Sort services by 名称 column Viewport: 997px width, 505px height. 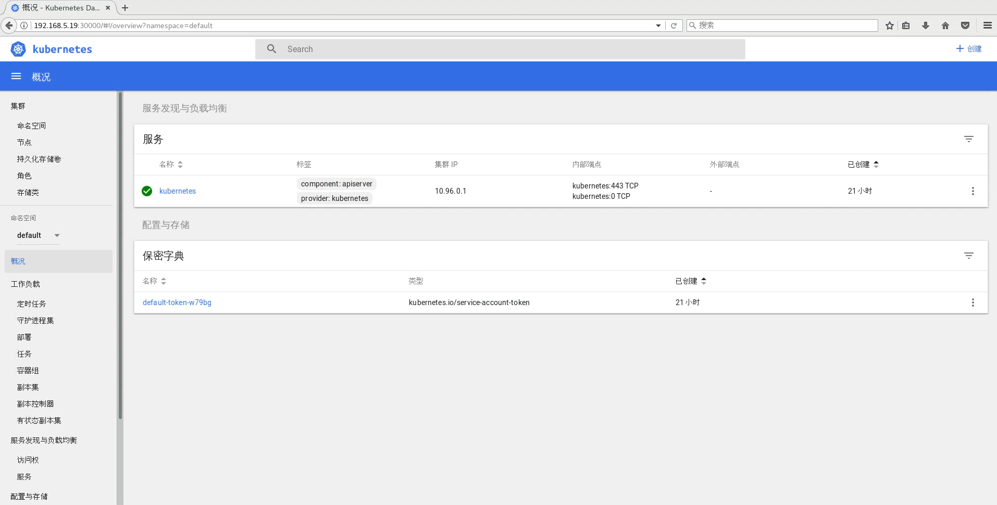(x=171, y=165)
